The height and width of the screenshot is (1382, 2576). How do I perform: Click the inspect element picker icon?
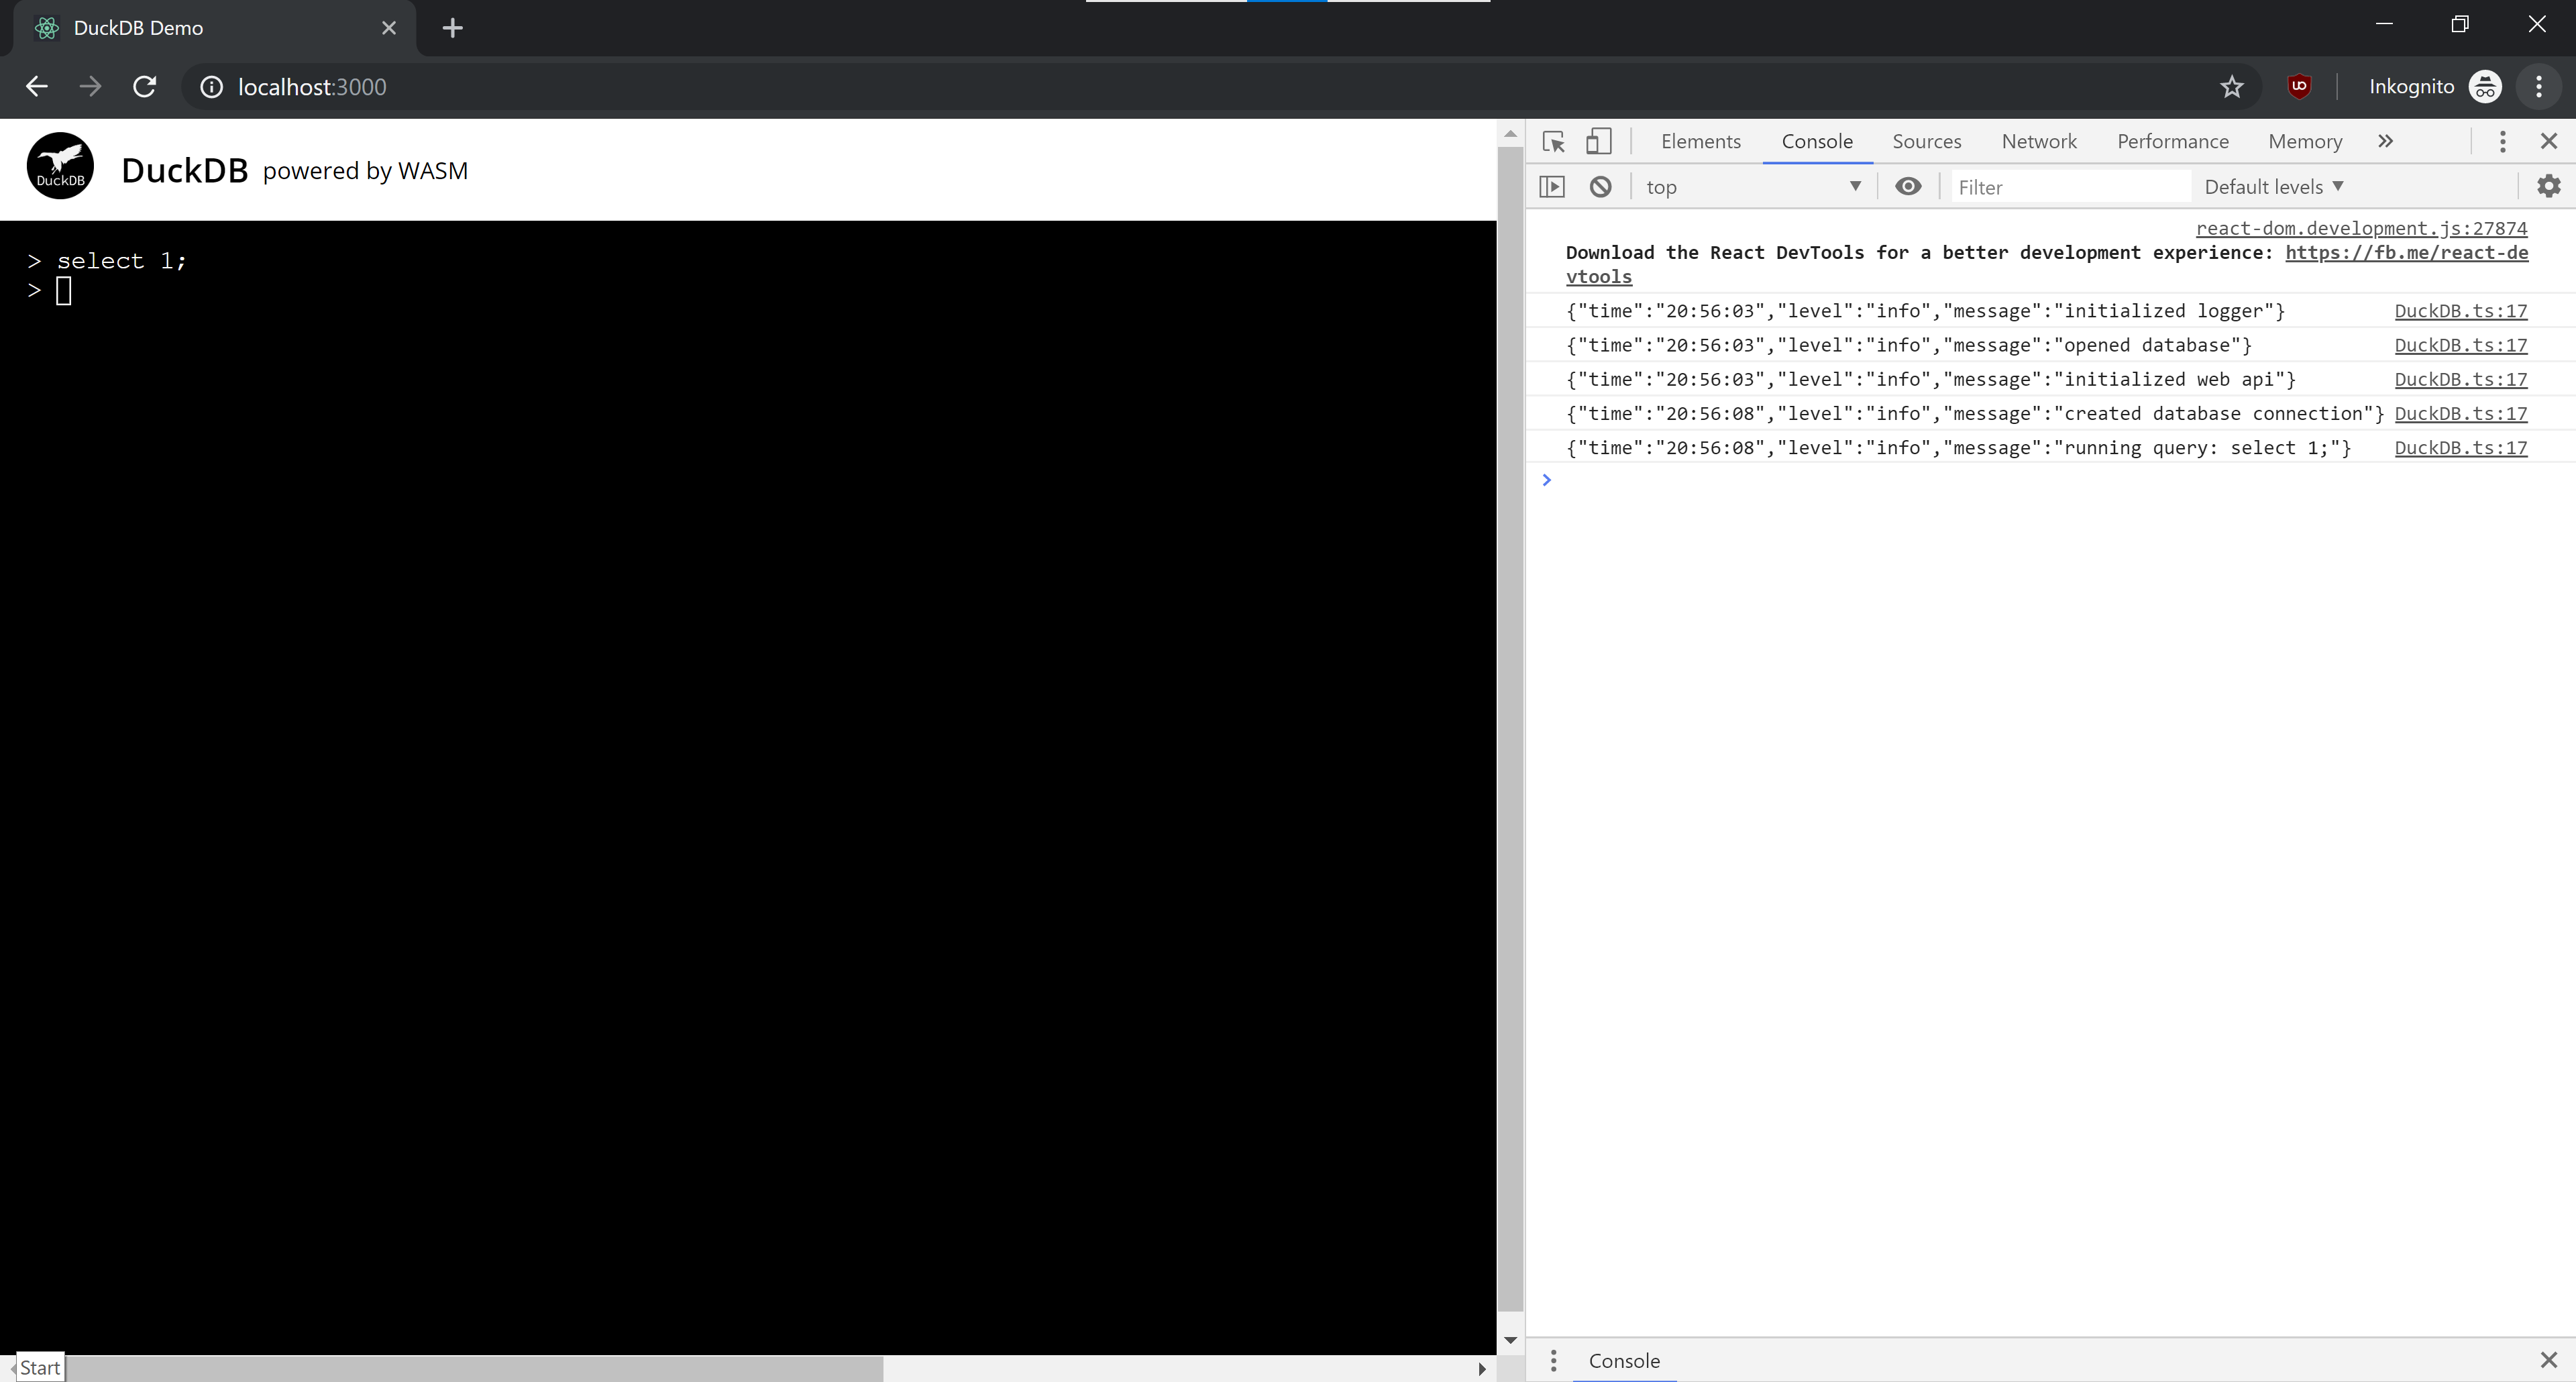[1553, 142]
